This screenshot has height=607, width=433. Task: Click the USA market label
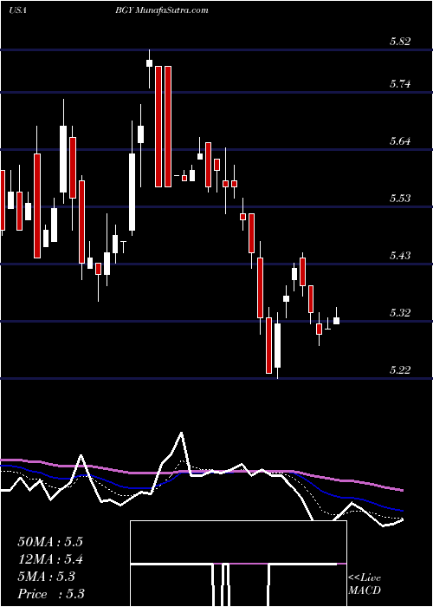click(x=17, y=10)
